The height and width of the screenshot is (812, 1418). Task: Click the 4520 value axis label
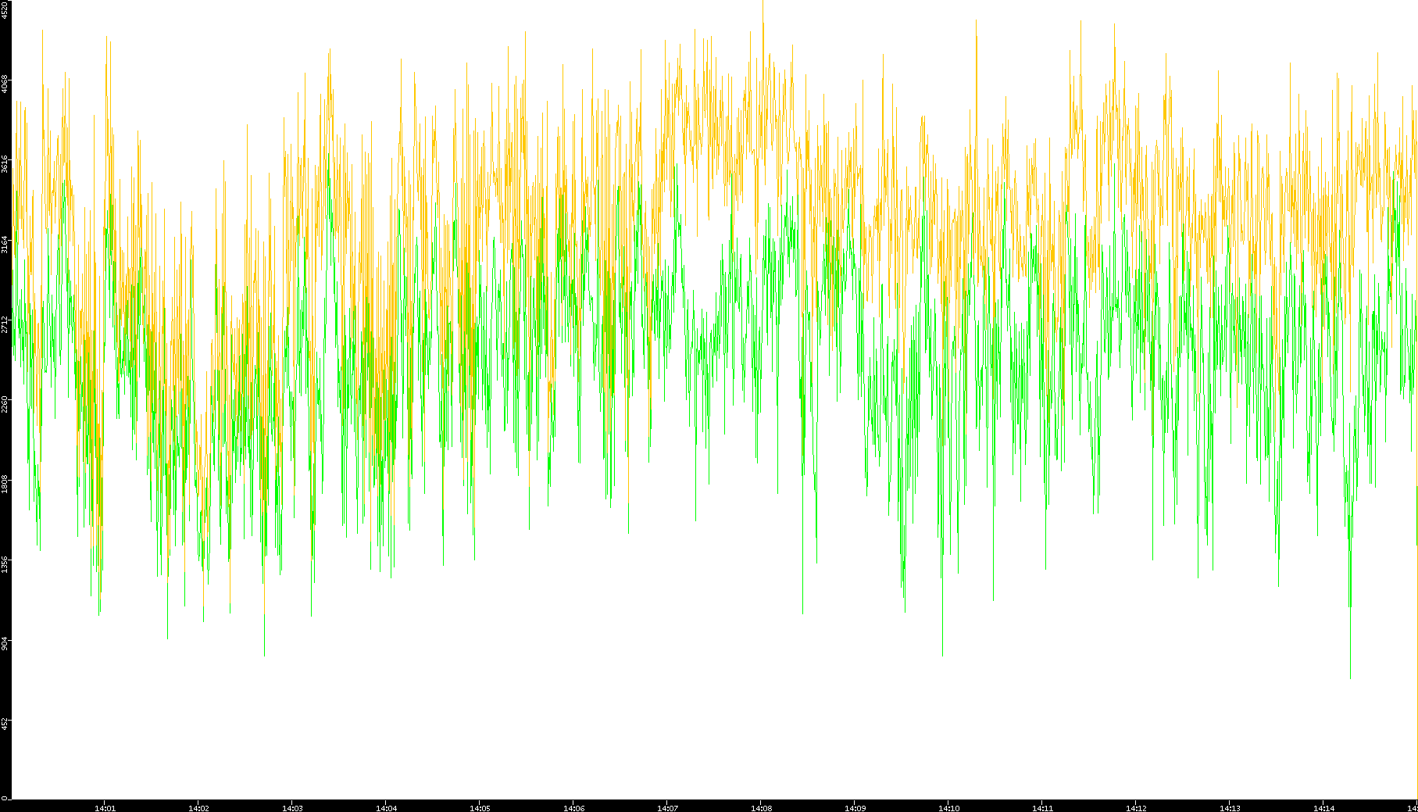click(5, 10)
